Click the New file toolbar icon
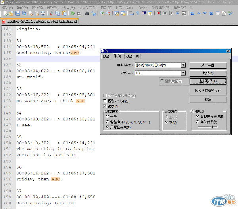The image size is (238, 209). (x=6, y=14)
